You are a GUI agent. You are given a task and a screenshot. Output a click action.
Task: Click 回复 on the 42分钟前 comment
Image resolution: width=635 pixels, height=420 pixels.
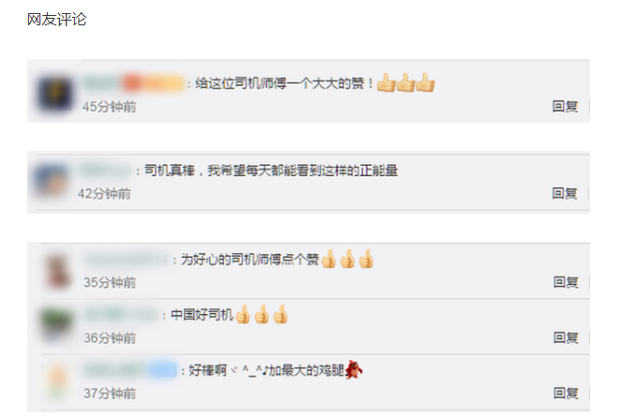[x=565, y=193]
